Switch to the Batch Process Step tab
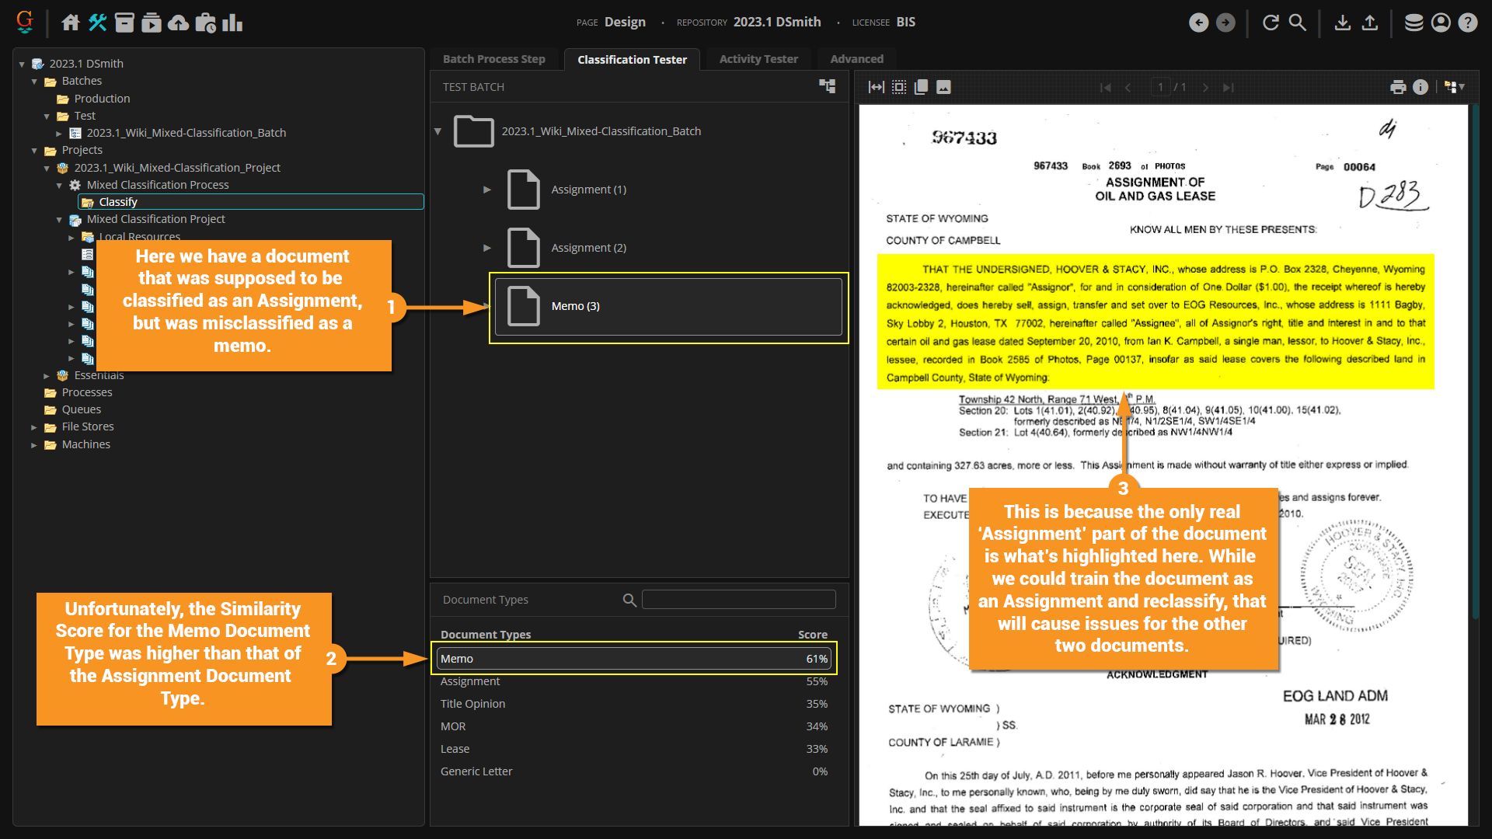The height and width of the screenshot is (839, 1492). click(493, 59)
